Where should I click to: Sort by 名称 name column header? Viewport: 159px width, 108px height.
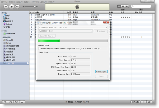pyautogui.click(x=49, y=12)
